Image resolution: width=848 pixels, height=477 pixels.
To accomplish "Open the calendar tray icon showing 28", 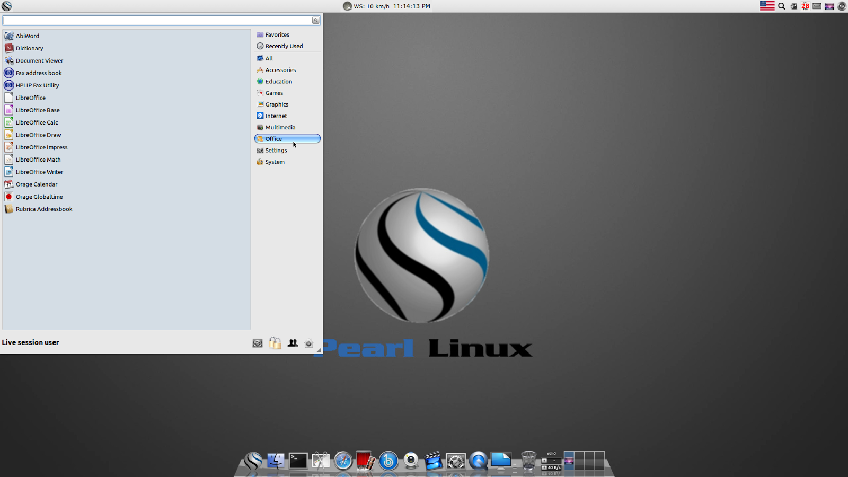I will point(805,6).
